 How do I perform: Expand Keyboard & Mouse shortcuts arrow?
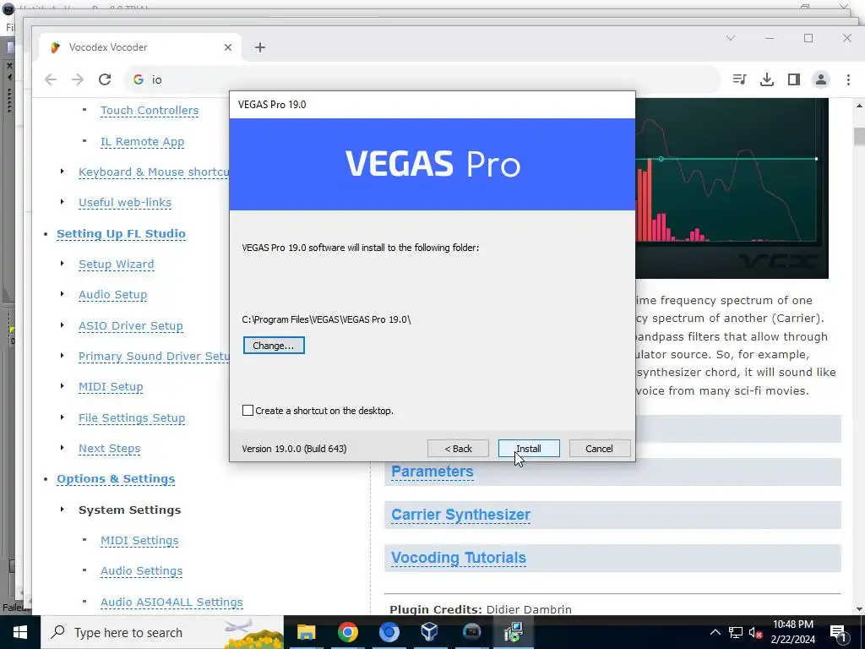click(x=62, y=172)
